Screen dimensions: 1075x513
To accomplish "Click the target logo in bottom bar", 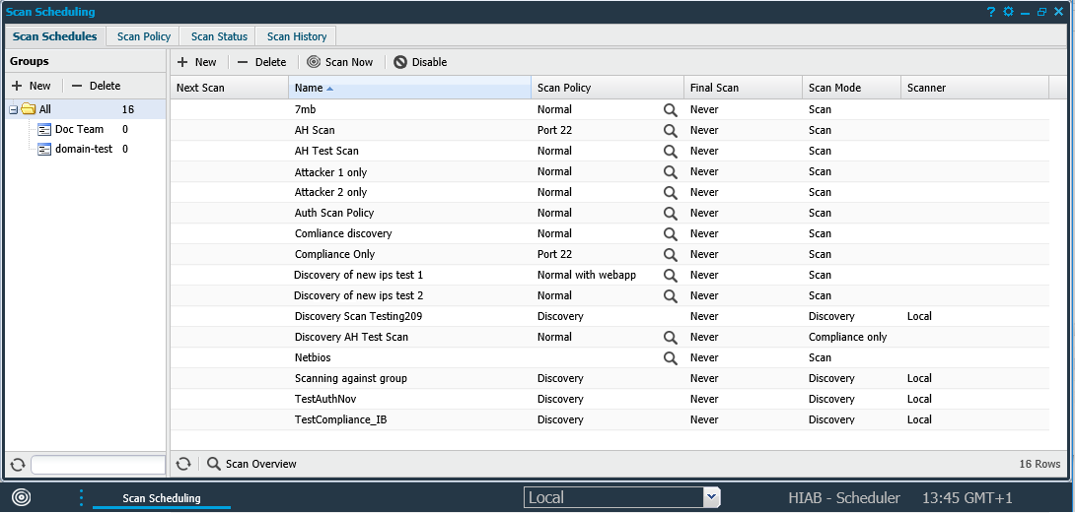I will pyautogui.click(x=21, y=497).
